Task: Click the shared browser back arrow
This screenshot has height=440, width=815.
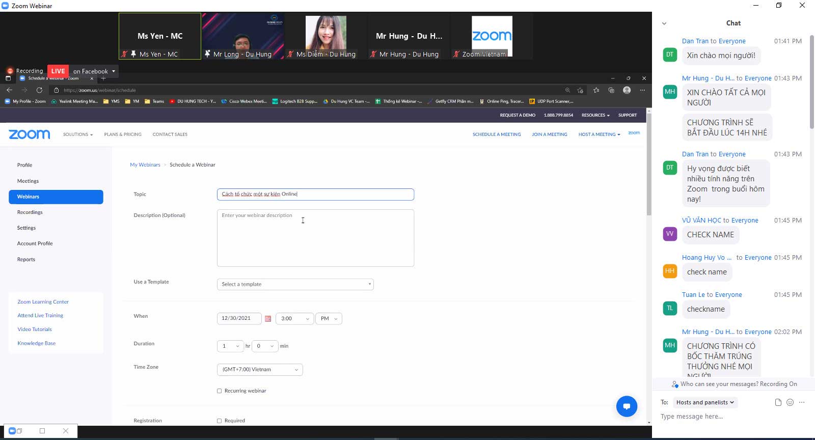Action: [x=9, y=90]
